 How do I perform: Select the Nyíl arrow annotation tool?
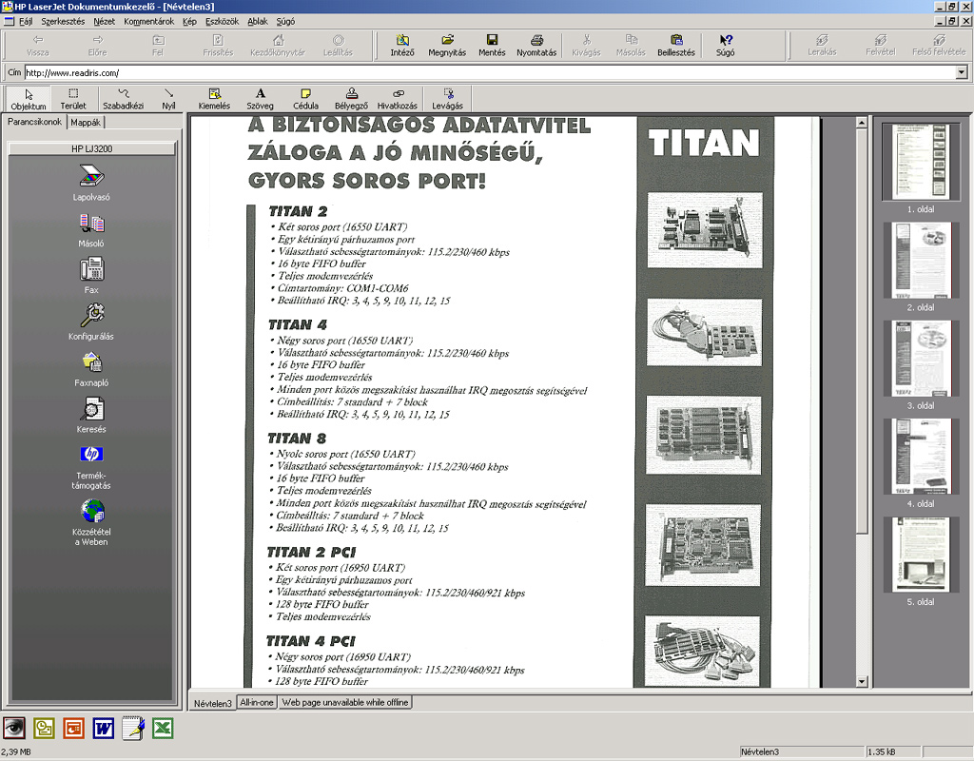click(x=168, y=99)
